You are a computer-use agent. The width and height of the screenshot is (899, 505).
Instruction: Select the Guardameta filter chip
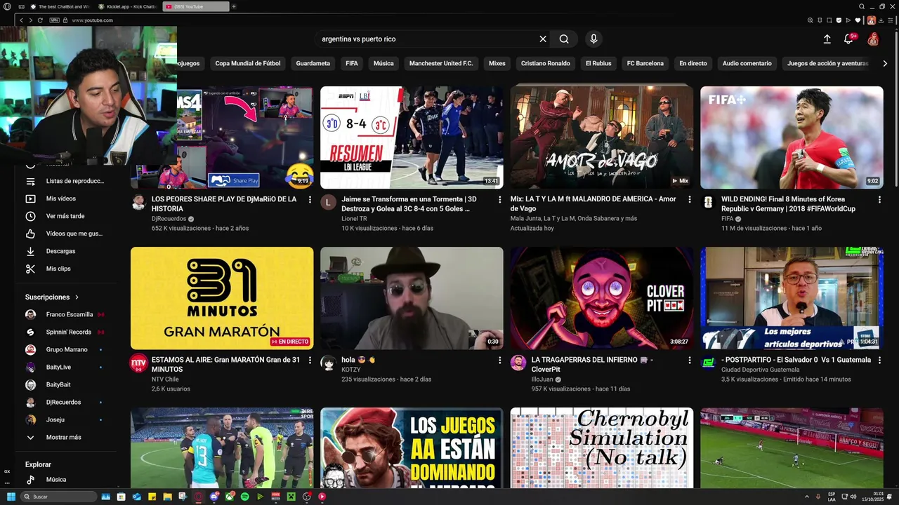click(x=313, y=63)
